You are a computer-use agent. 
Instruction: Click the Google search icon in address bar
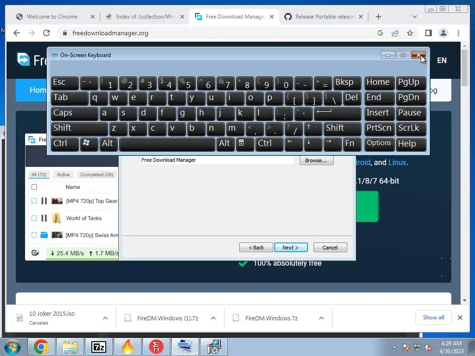[x=380, y=33]
